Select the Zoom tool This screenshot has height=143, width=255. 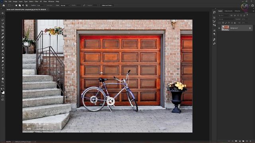click(x=3, y=82)
